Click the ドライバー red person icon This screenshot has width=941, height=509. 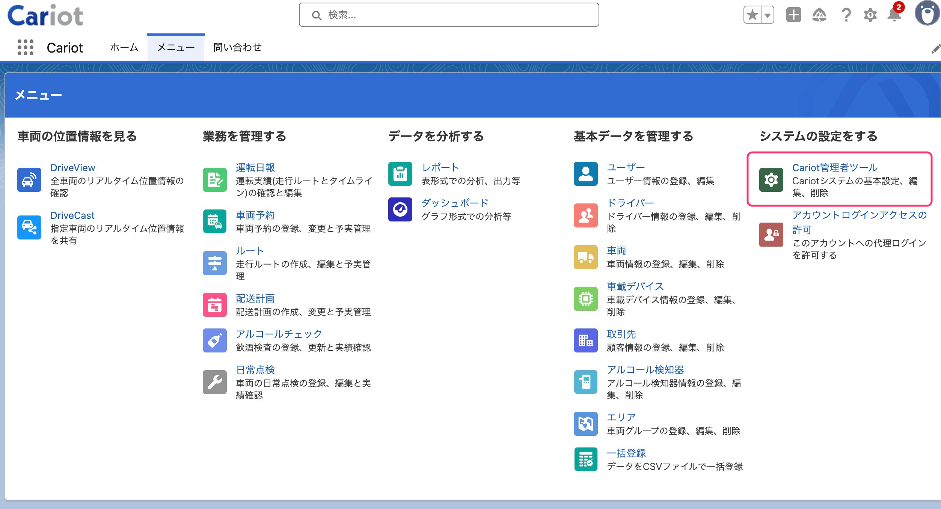pos(586,215)
